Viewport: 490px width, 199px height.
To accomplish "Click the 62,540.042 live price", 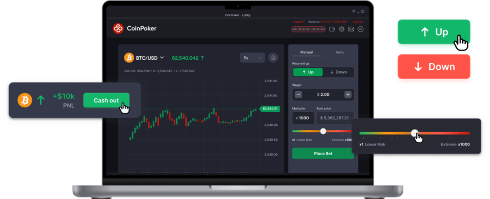I will point(185,58).
